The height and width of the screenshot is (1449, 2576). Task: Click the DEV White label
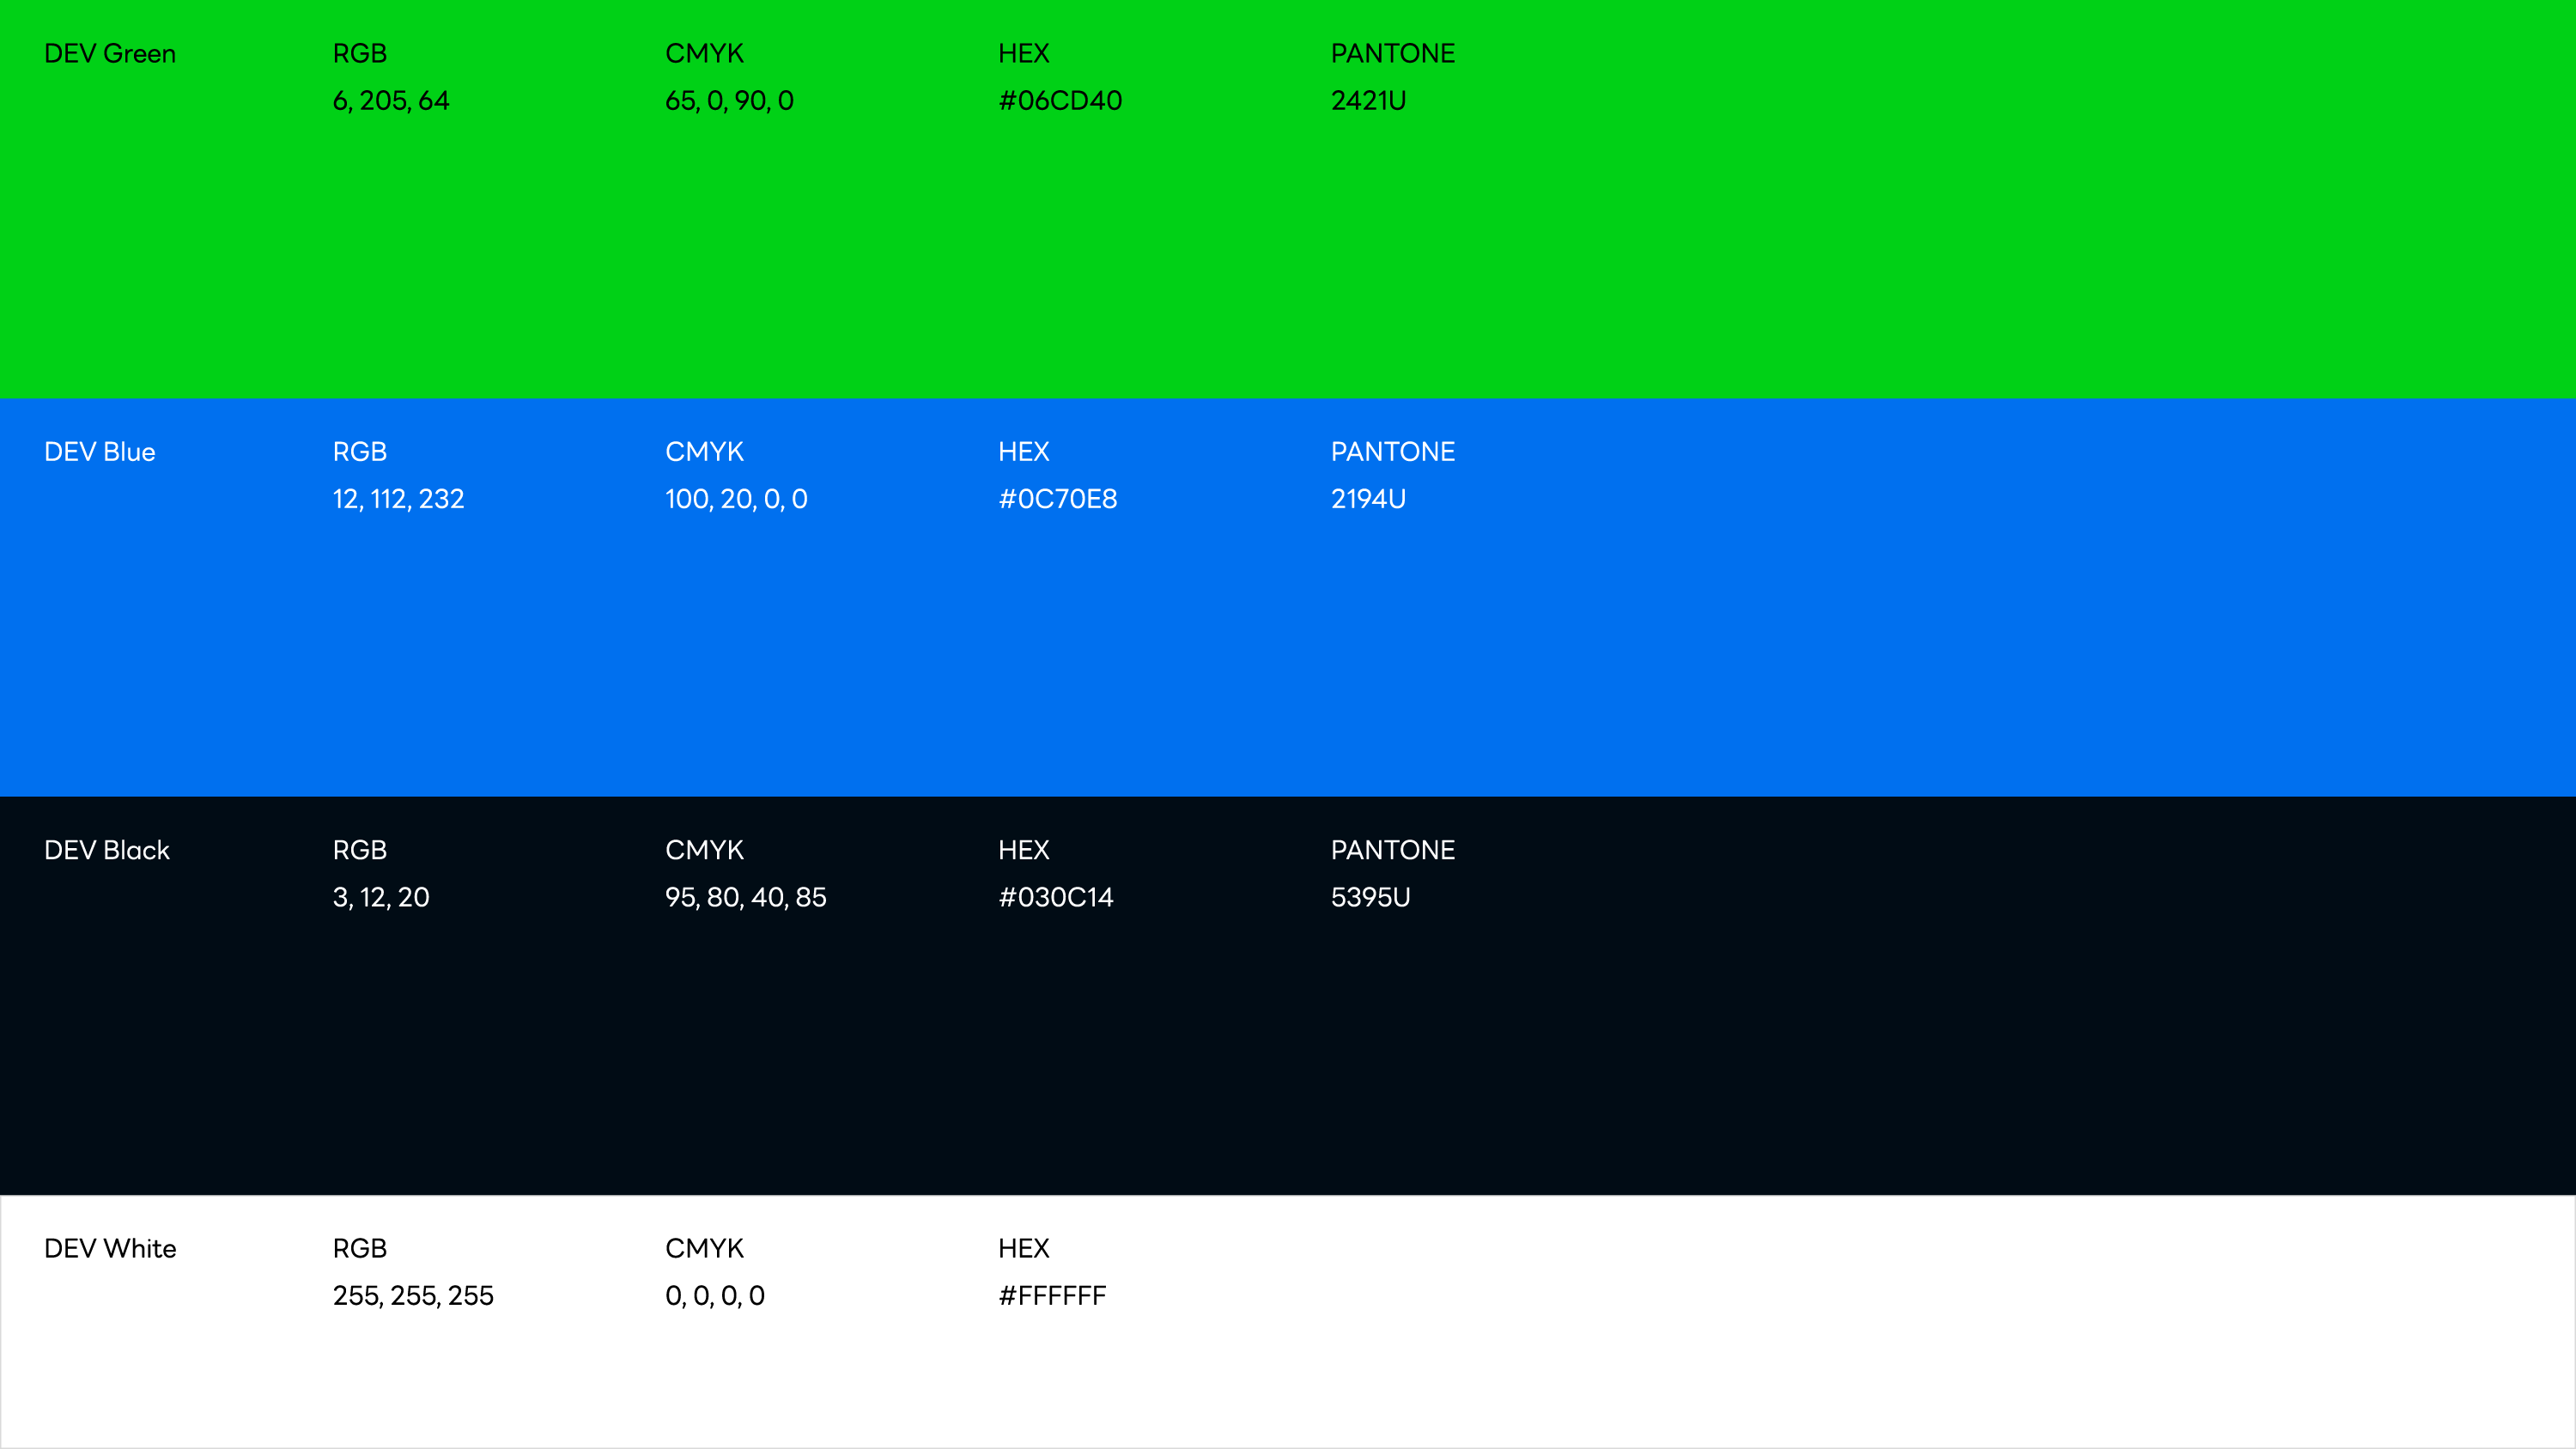110,1249
